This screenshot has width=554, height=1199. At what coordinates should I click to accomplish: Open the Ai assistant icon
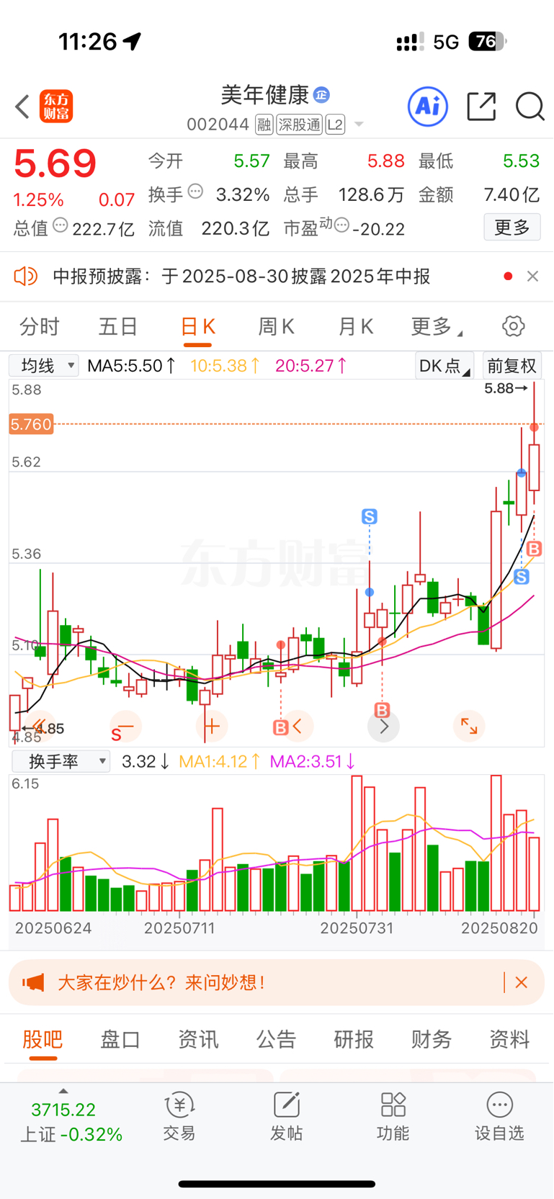(428, 107)
